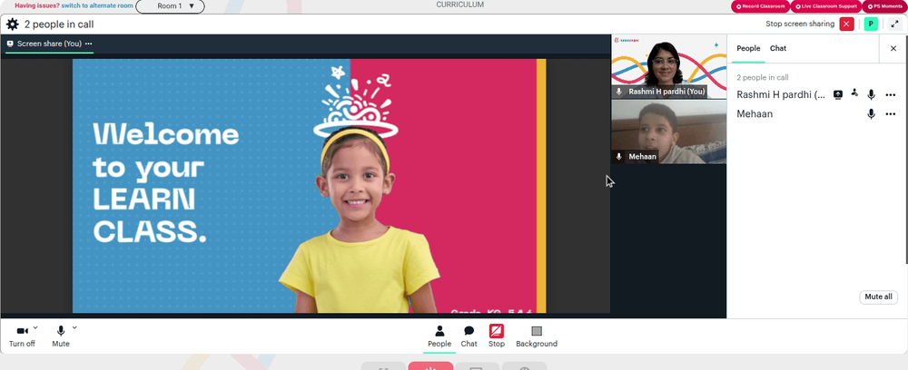Open call settings gear icon
Image resolution: width=908 pixels, height=370 pixels.
12,24
